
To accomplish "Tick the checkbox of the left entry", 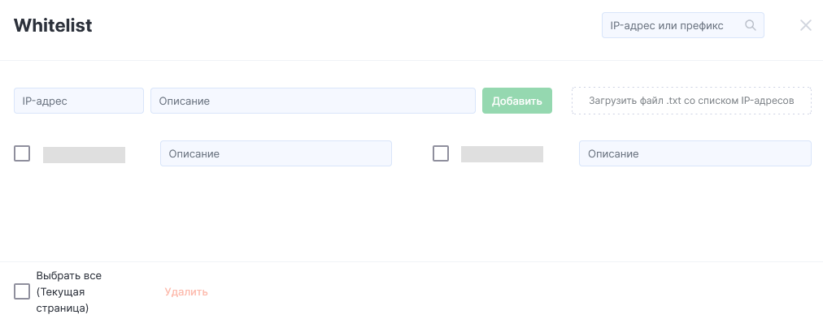I will tap(22, 153).
